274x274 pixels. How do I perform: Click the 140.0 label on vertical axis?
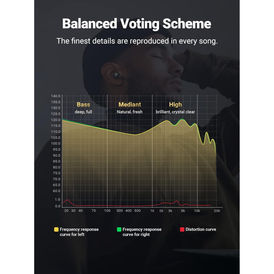point(56,96)
